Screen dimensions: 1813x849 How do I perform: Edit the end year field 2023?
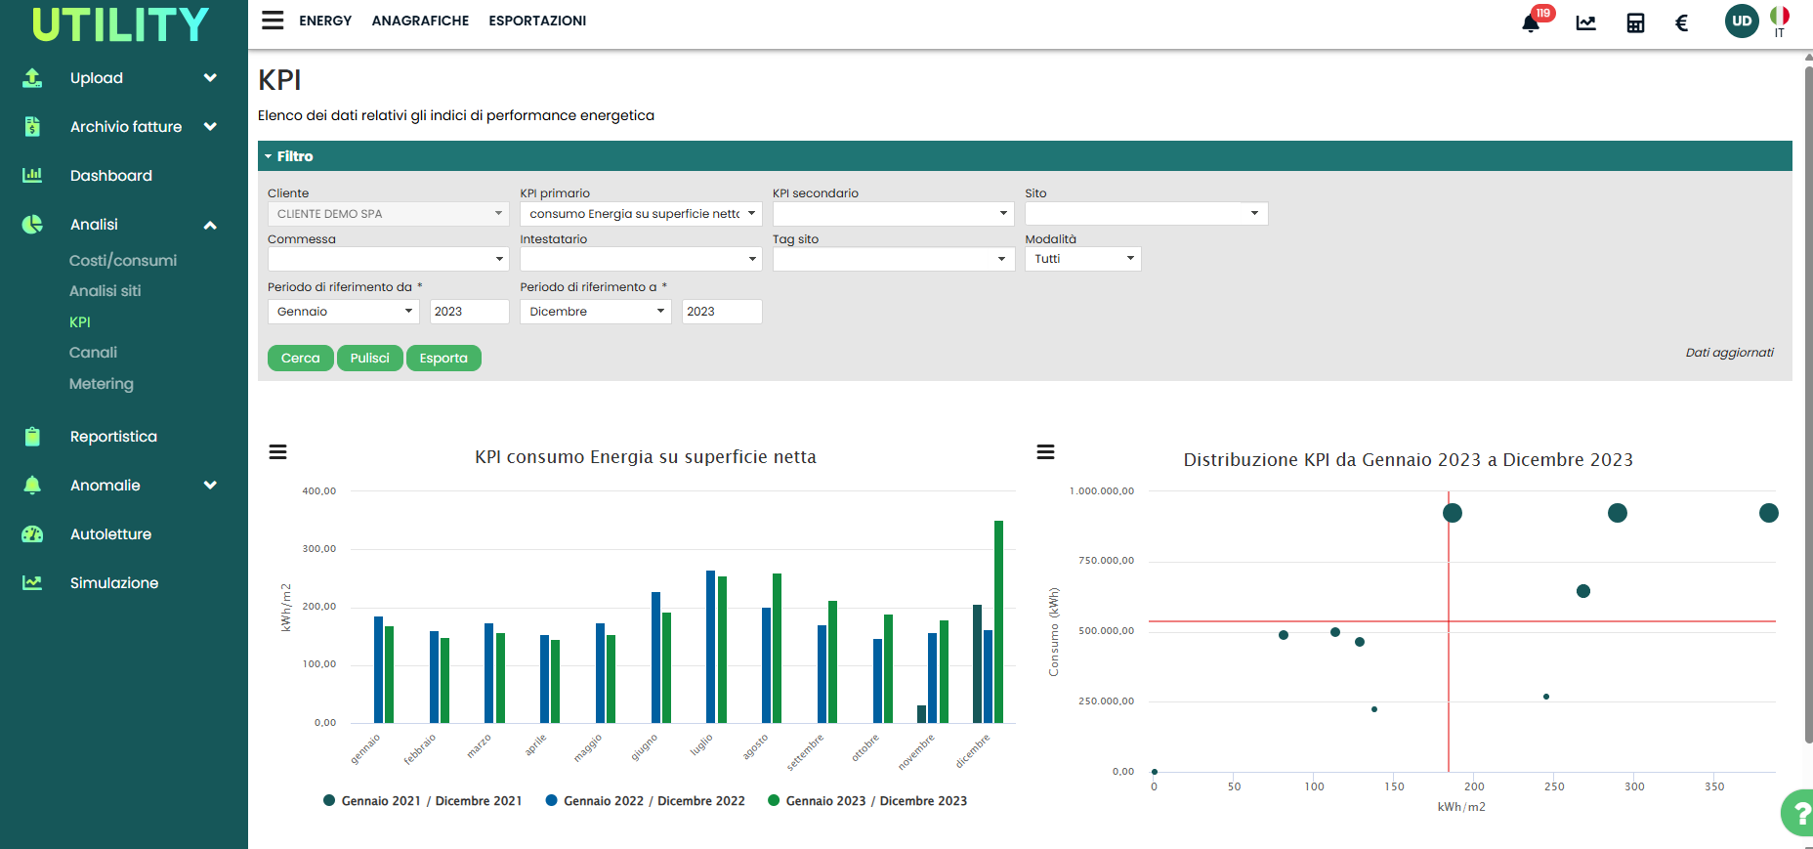pos(722,312)
